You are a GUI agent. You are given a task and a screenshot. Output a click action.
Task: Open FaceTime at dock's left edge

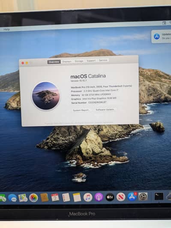(x=3, y=198)
